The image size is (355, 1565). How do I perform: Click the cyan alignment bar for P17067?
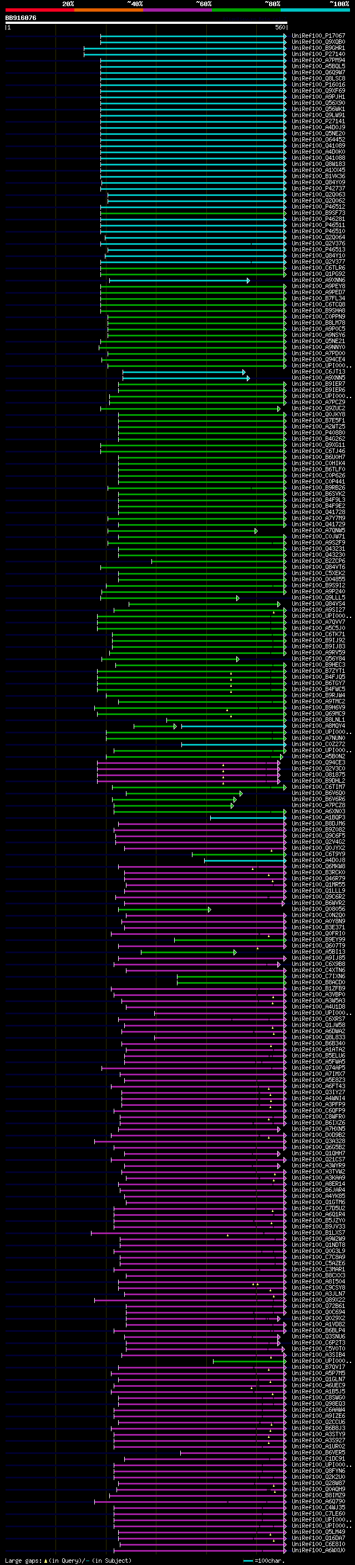[194, 36]
